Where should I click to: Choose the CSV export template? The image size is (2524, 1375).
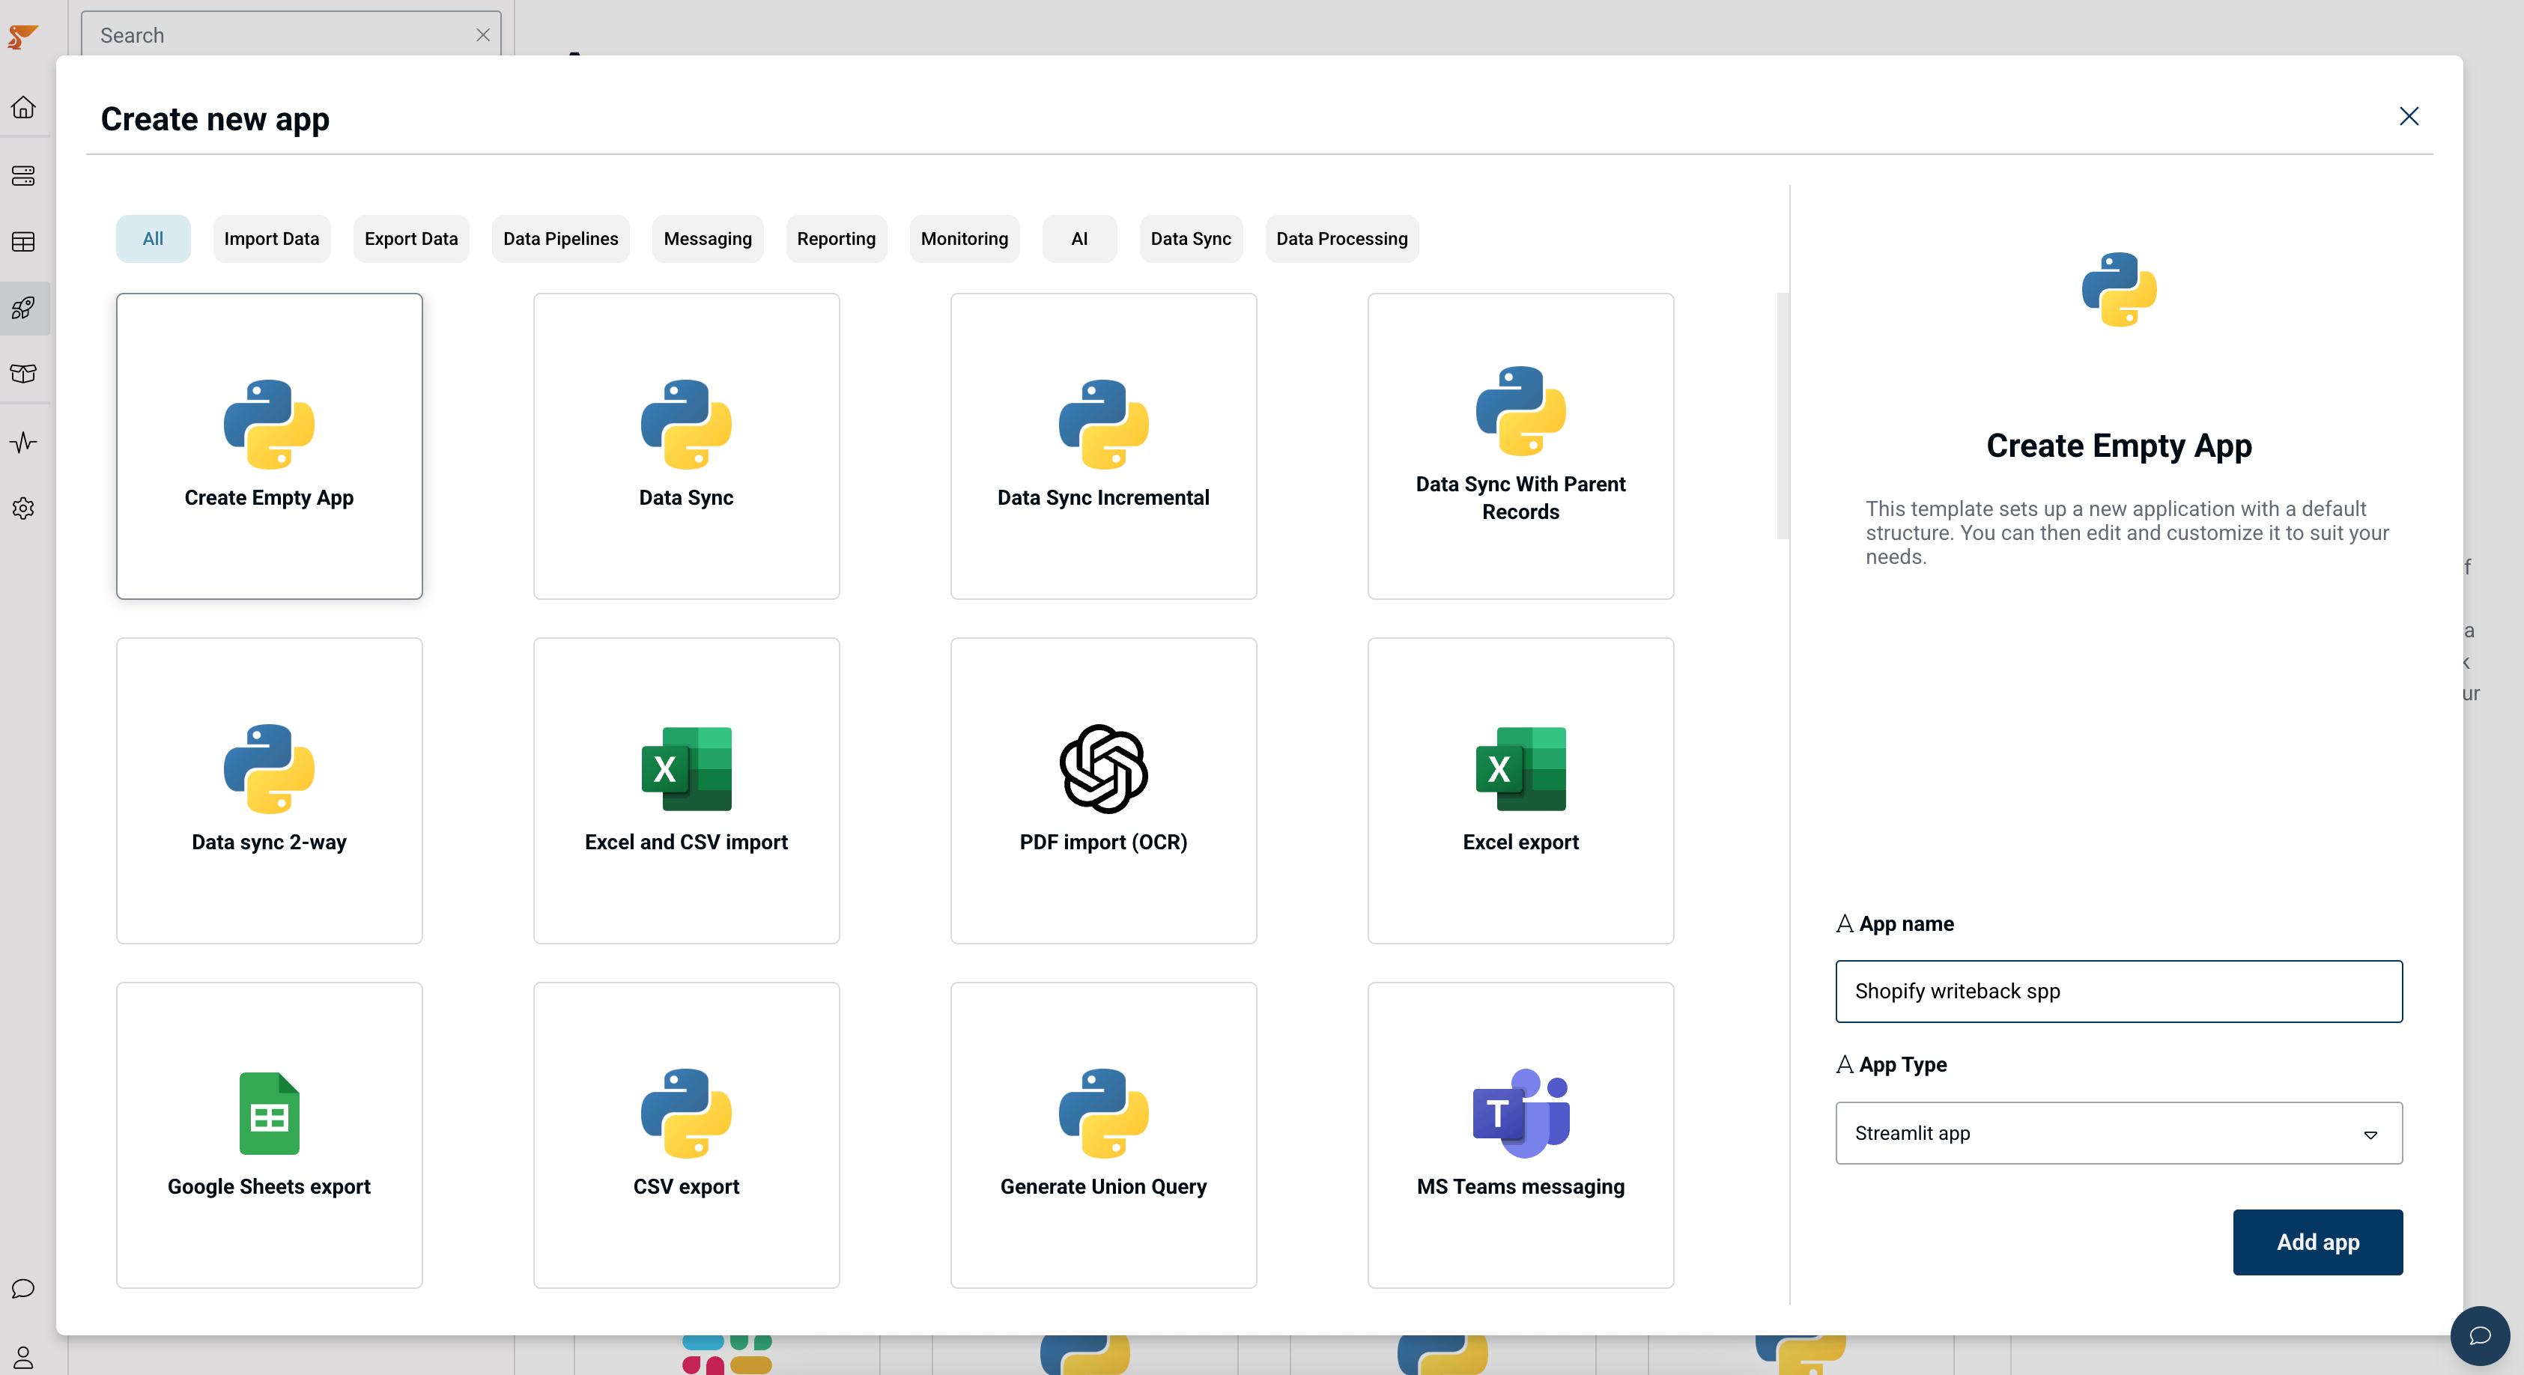coord(686,1135)
